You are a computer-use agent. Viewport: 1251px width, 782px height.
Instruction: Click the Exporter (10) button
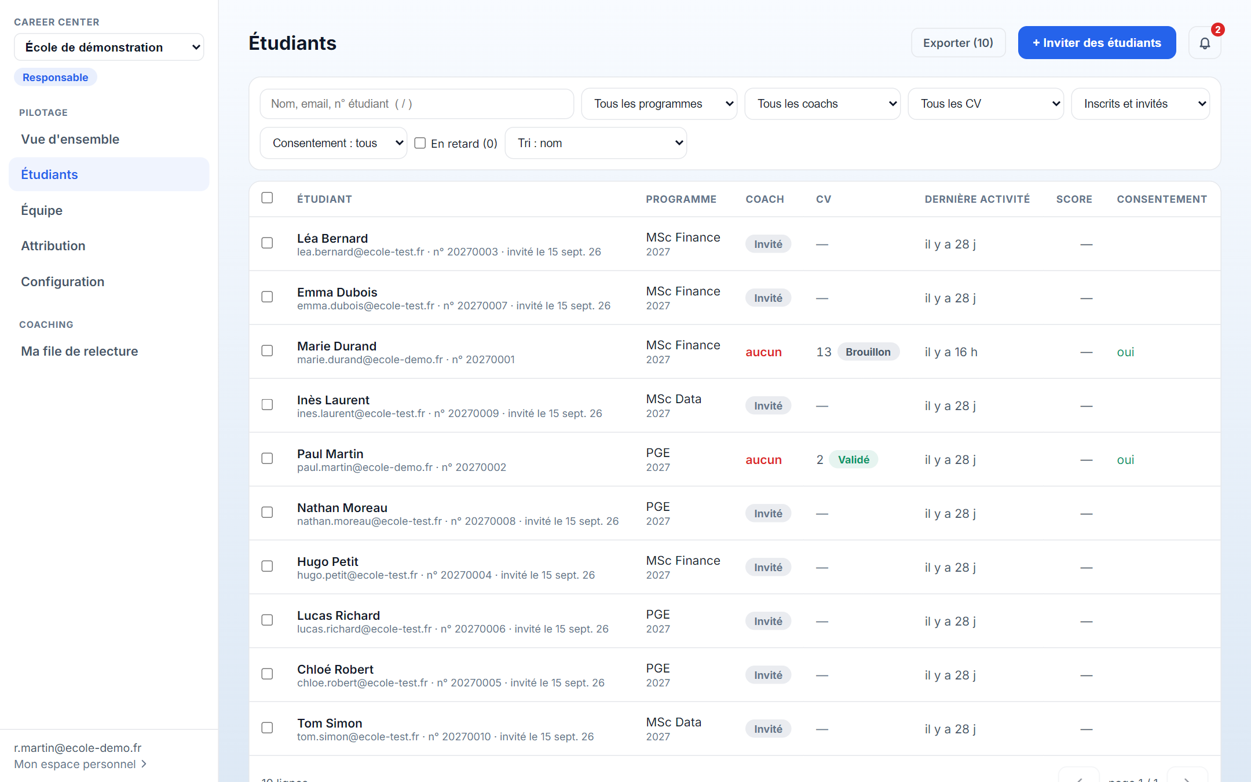tap(958, 43)
